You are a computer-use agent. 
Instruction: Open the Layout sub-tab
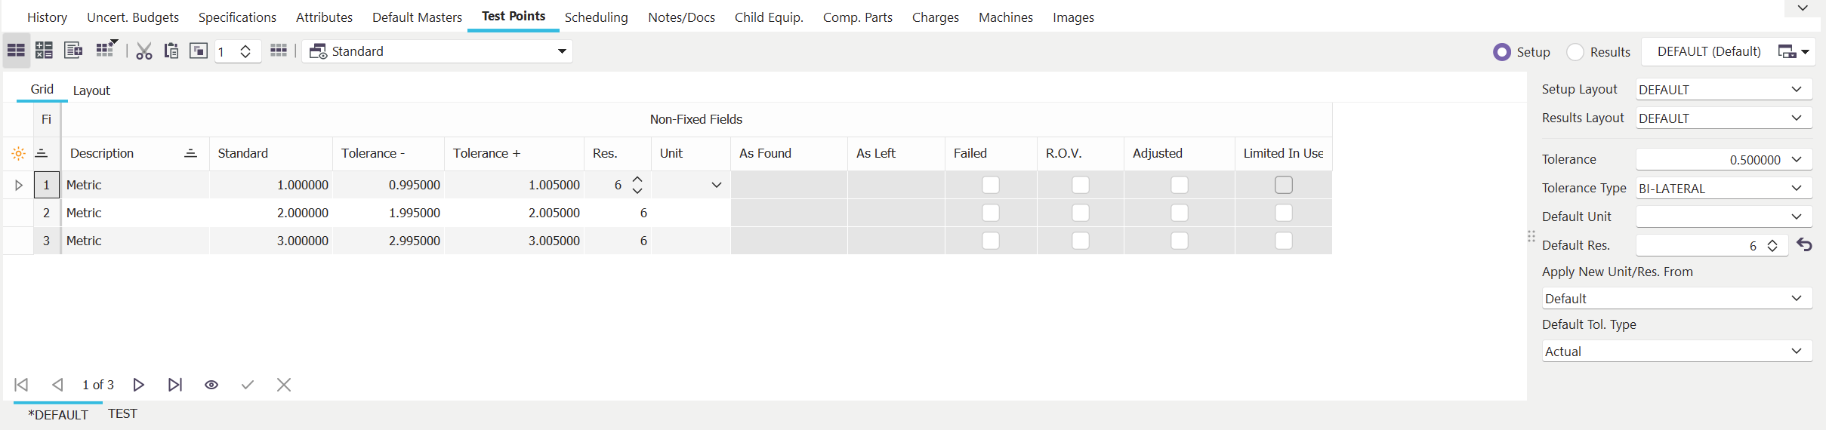point(91,91)
